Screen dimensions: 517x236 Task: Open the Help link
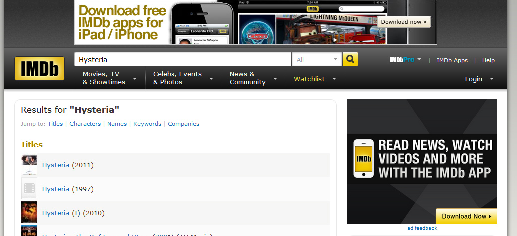[x=488, y=60]
